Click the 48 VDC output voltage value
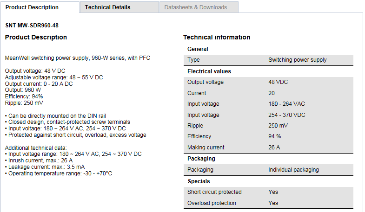The image size is (365, 212). (279, 82)
